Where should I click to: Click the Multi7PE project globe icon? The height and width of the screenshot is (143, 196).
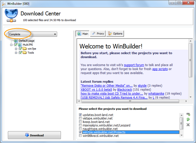tap(20, 45)
